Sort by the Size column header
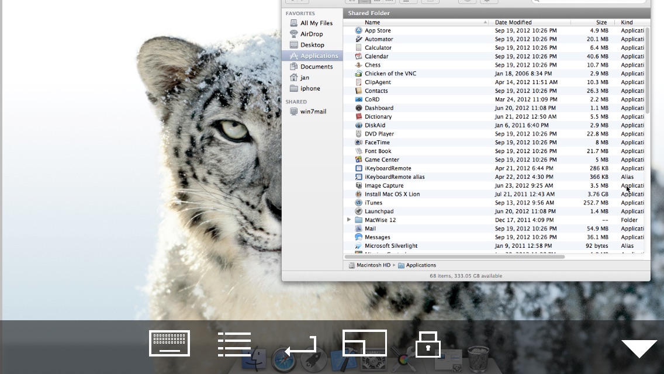664x374 pixels. coord(593,22)
